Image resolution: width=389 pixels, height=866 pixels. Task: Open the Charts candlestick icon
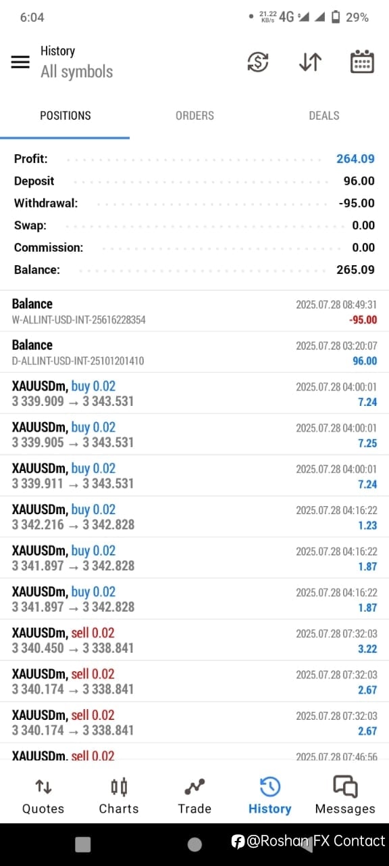click(119, 796)
